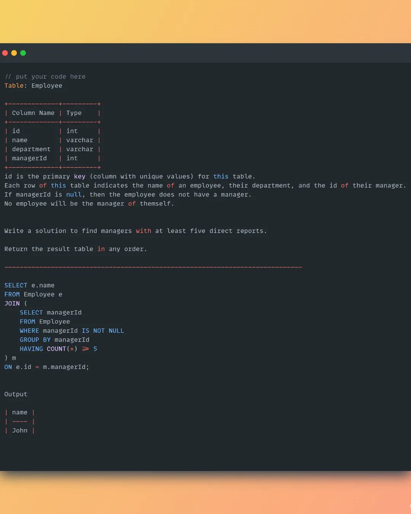Viewport: 411px width, 514px height.
Task: Click the Output label below the query
Action: coord(15,394)
